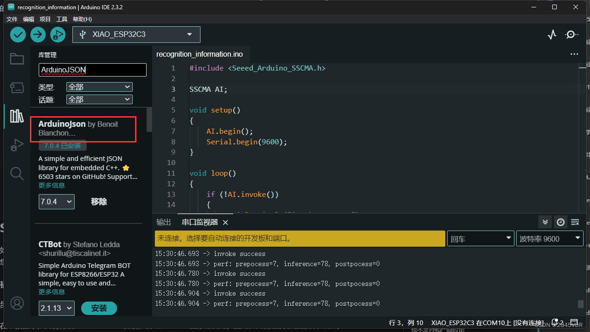Click the SSCMA AI; code line
The height and width of the screenshot is (332, 590).
tap(208, 89)
